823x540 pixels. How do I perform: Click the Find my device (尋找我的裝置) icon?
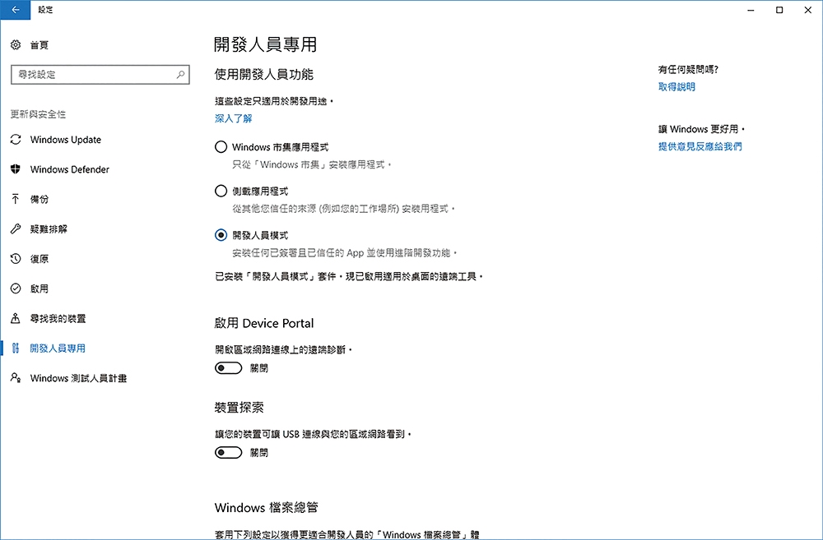[16, 318]
